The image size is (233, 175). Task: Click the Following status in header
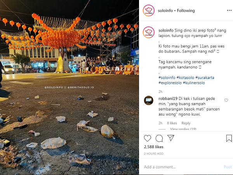coord(186,10)
